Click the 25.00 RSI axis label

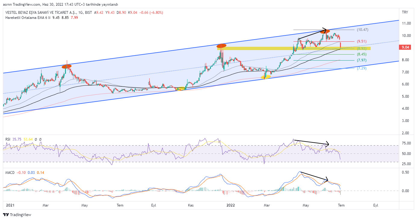[x=406, y=164]
